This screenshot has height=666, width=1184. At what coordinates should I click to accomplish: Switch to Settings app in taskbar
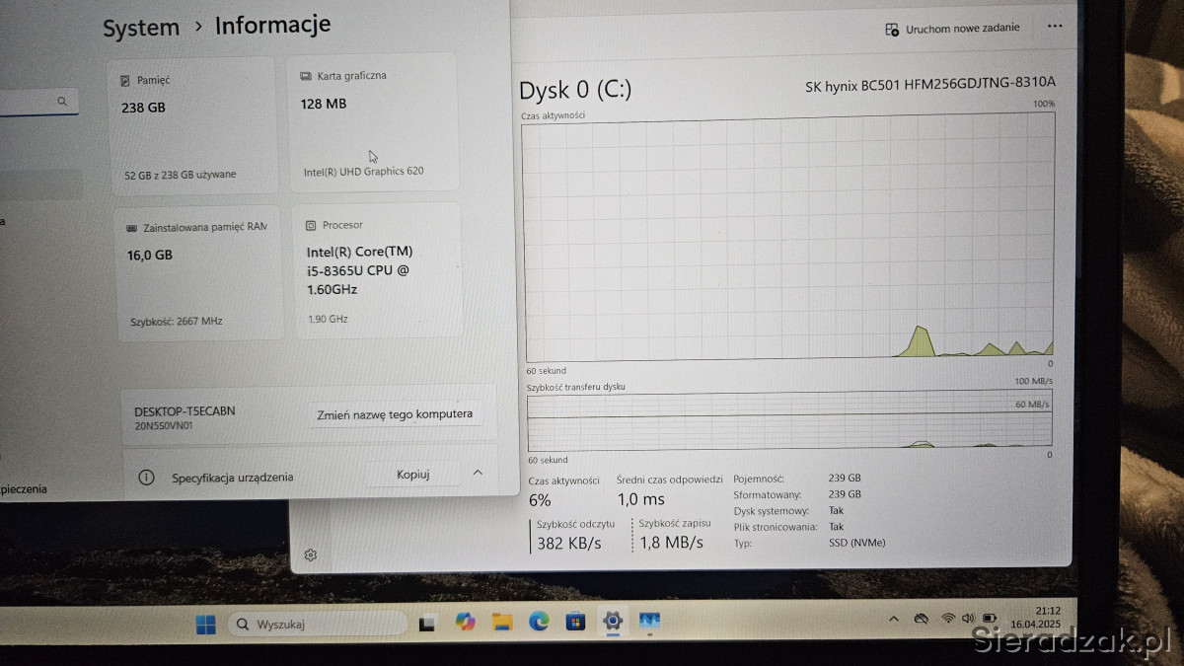tap(613, 622)
